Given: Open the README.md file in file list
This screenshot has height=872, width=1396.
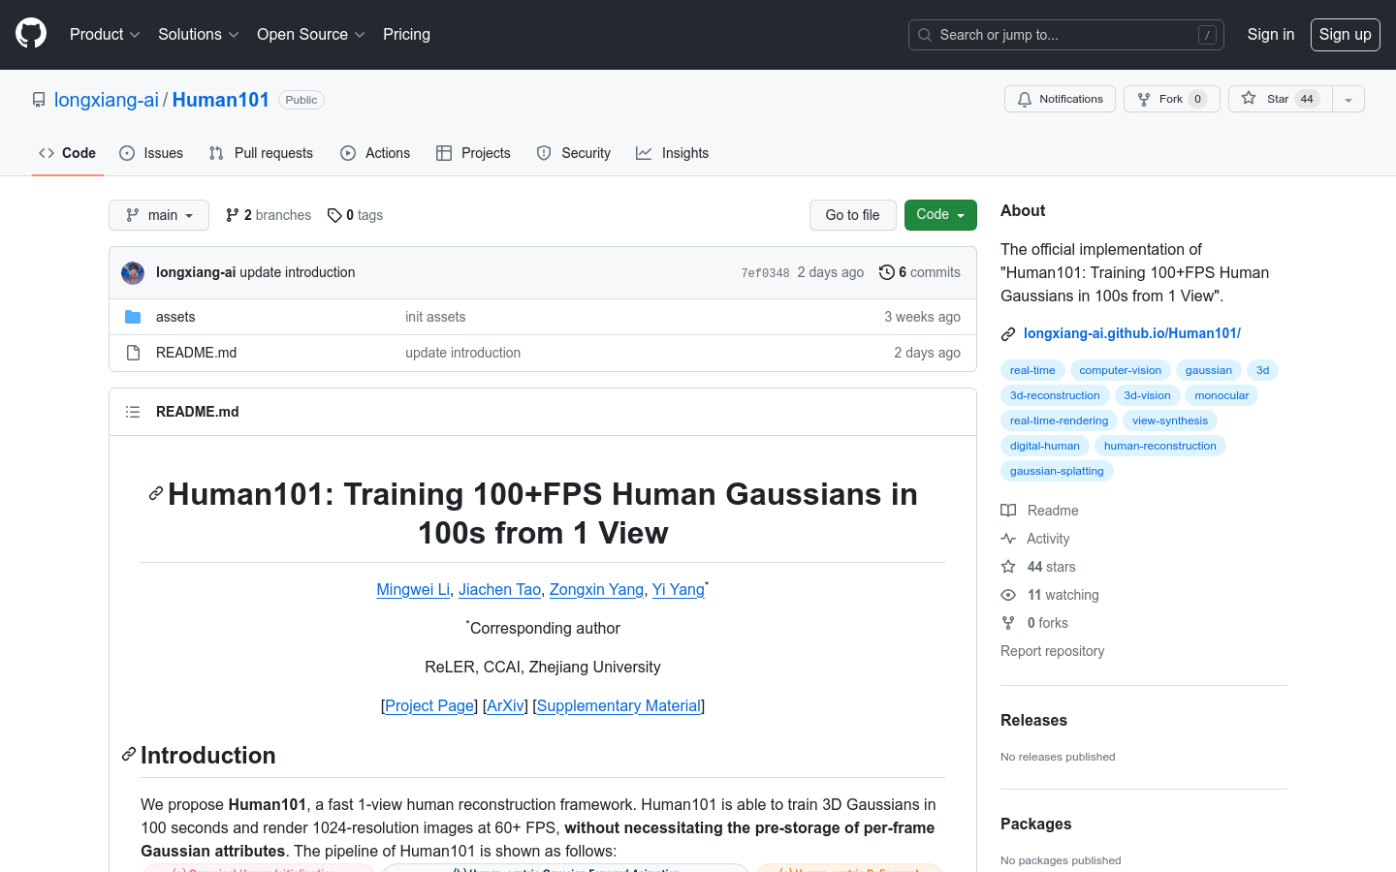Looking at the screenshot, I should [x=196, y=353].
